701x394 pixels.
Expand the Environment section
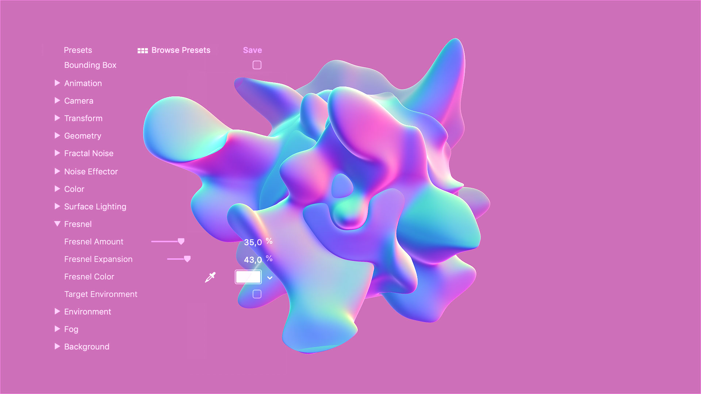coord(57,311)
